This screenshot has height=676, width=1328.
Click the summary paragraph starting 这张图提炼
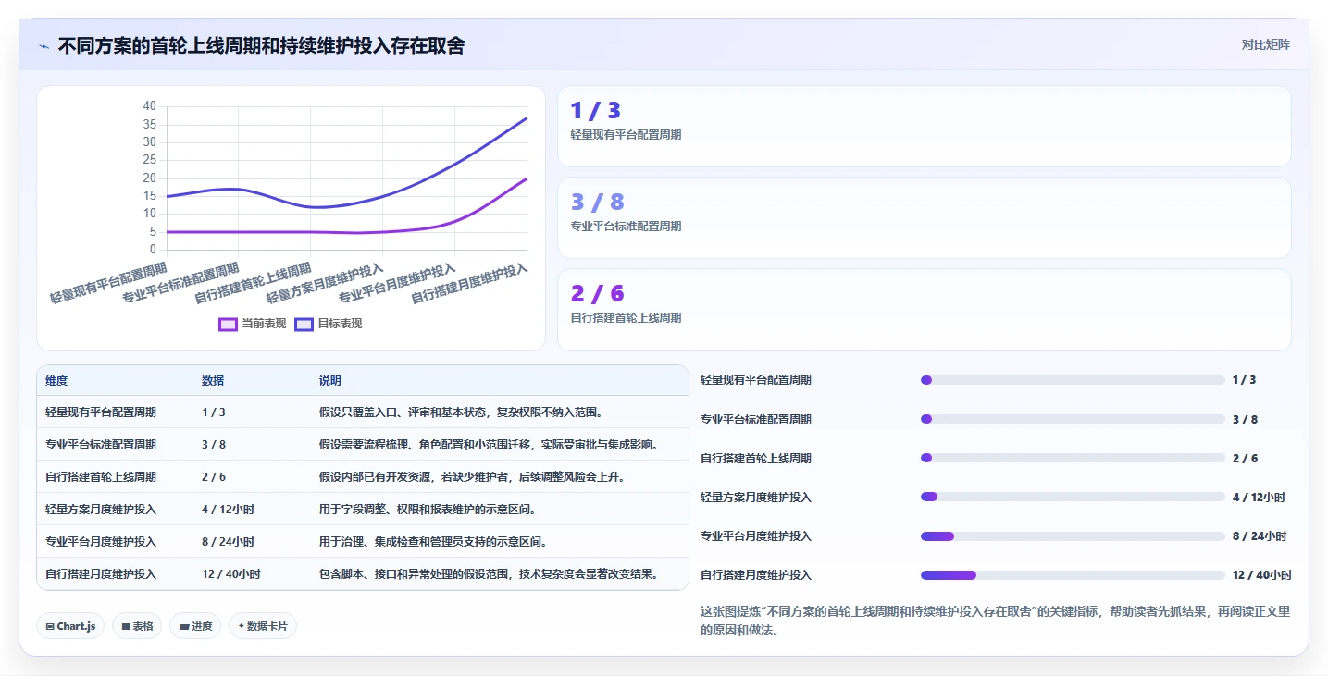click(x=995, y=621)
